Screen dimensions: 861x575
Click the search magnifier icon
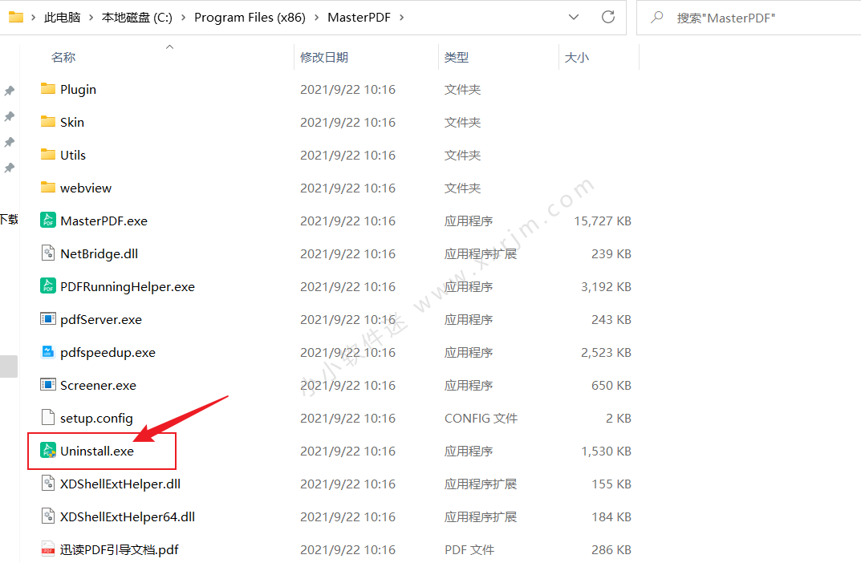point(656,18)
